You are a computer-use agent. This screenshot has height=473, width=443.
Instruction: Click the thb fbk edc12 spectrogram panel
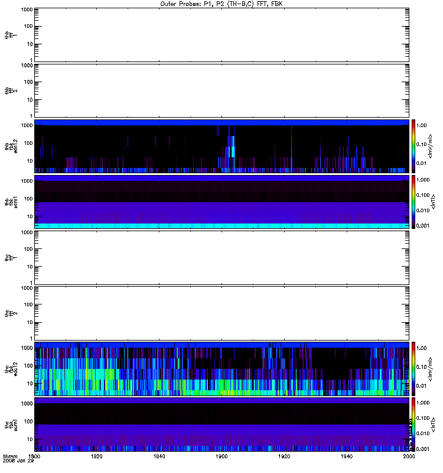(222, 146)
